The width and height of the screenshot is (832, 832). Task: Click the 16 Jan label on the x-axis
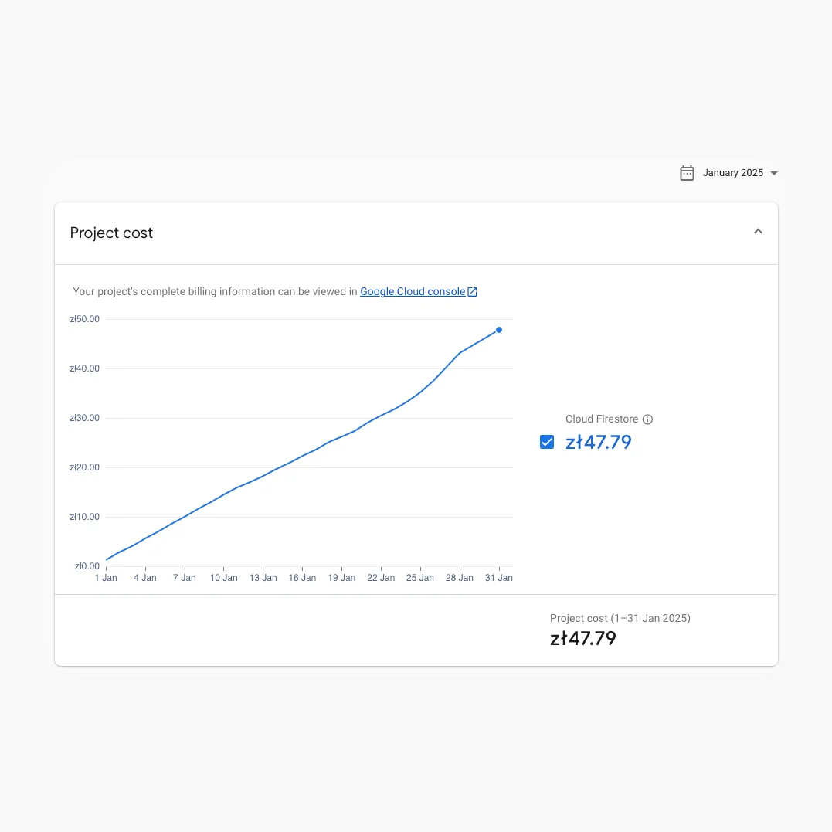(x=302, y=578)
